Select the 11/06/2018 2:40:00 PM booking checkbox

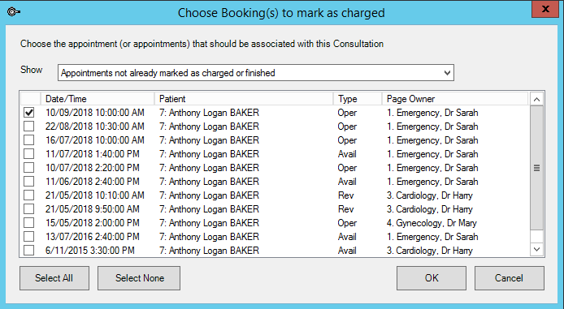[x=28, y=182]
